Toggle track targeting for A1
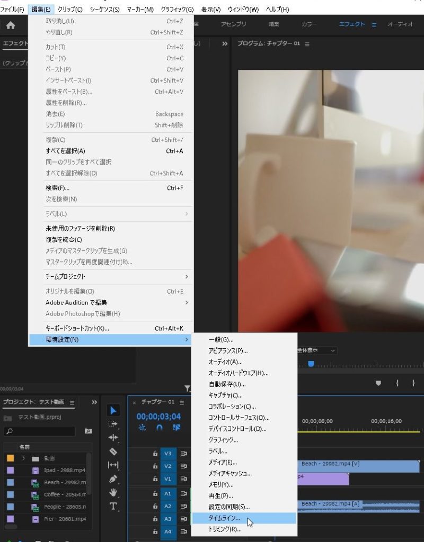This screenshot has height=542, width=424. [x=168, y=493]
